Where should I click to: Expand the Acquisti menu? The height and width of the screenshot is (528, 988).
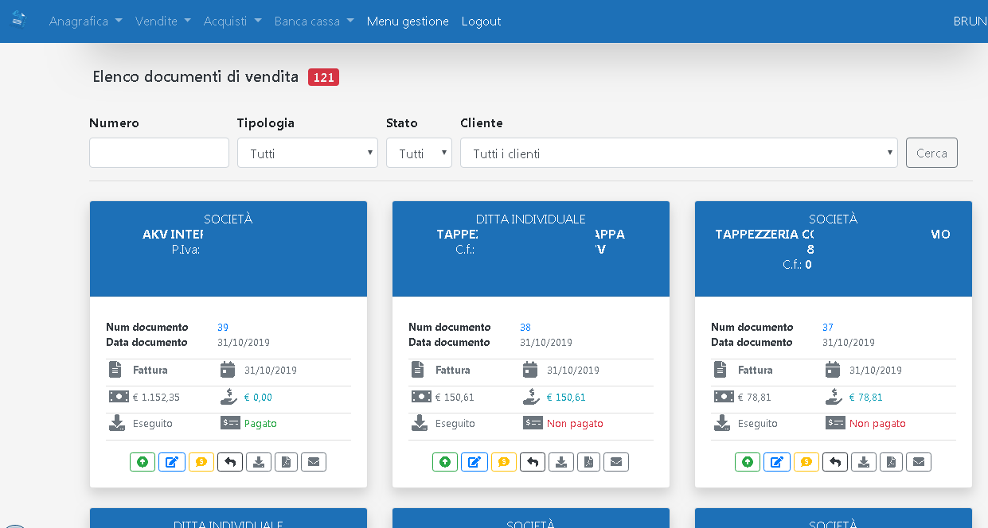(232, 21)
